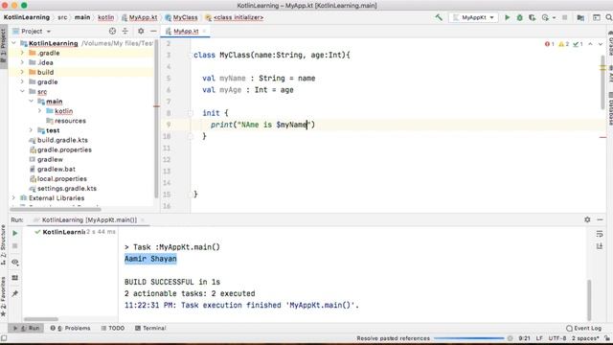
Task: Run MyAppKt with the green play button
Action: (x=507, y=17)
